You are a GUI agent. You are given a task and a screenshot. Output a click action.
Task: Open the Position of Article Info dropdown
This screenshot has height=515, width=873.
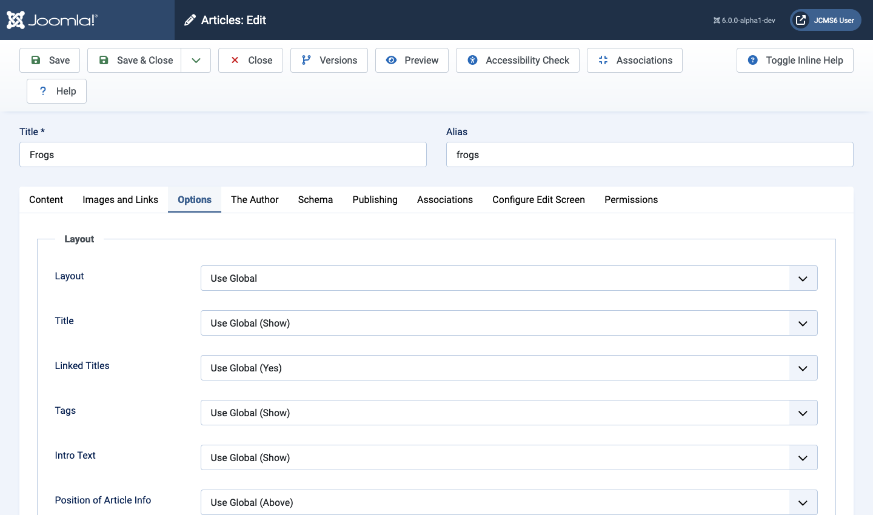[509, 502]
